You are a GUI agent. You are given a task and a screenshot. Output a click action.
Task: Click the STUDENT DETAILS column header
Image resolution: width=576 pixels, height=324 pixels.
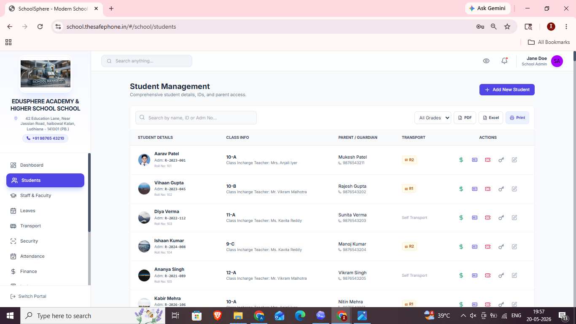pos(155,138)
